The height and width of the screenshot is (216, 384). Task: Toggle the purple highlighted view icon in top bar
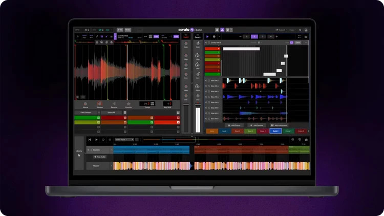point(222,30)
